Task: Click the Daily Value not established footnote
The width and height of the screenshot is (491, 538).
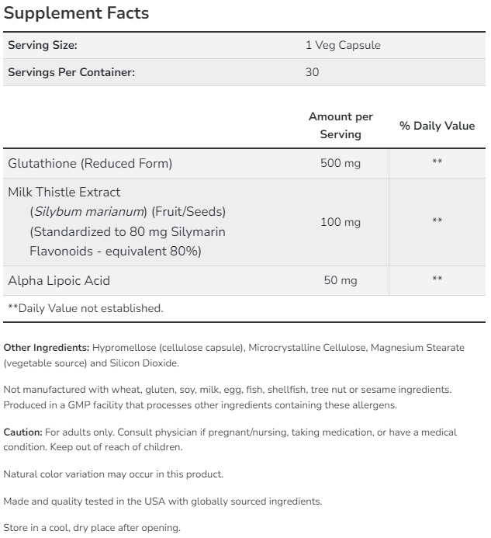Action: point(85,308)
